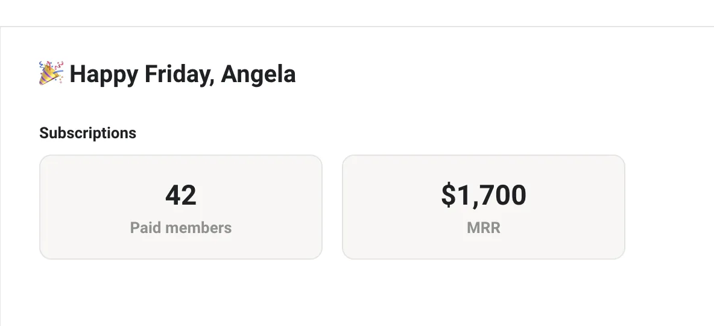This screenshot has height=326, width=714.
Task: Open the Paid members stat card
Action: (x=181, y=207)
